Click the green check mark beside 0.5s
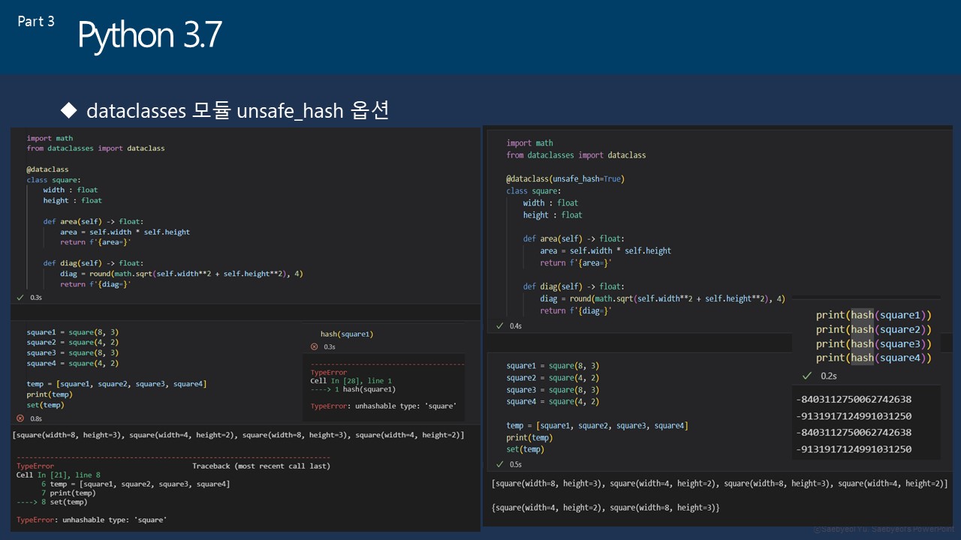 pos(499,464)
